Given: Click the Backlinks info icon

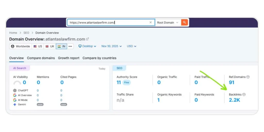Looking at the screenshot, I should pos(244,95).
